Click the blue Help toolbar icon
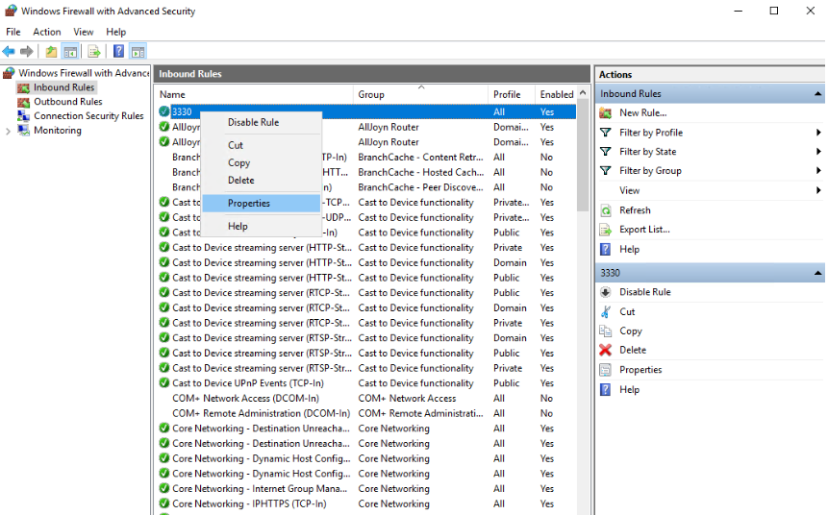This screenshot has width=828, height=515. (x=119, y=52)
